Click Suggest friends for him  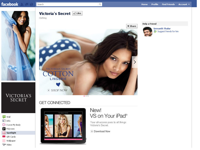coord(168,31)
